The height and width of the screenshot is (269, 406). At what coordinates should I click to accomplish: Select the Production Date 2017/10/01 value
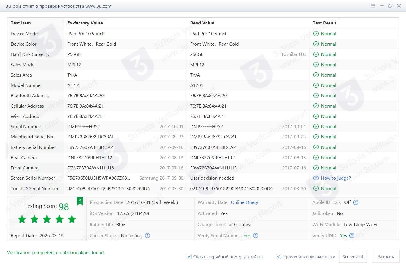[152, 202]
